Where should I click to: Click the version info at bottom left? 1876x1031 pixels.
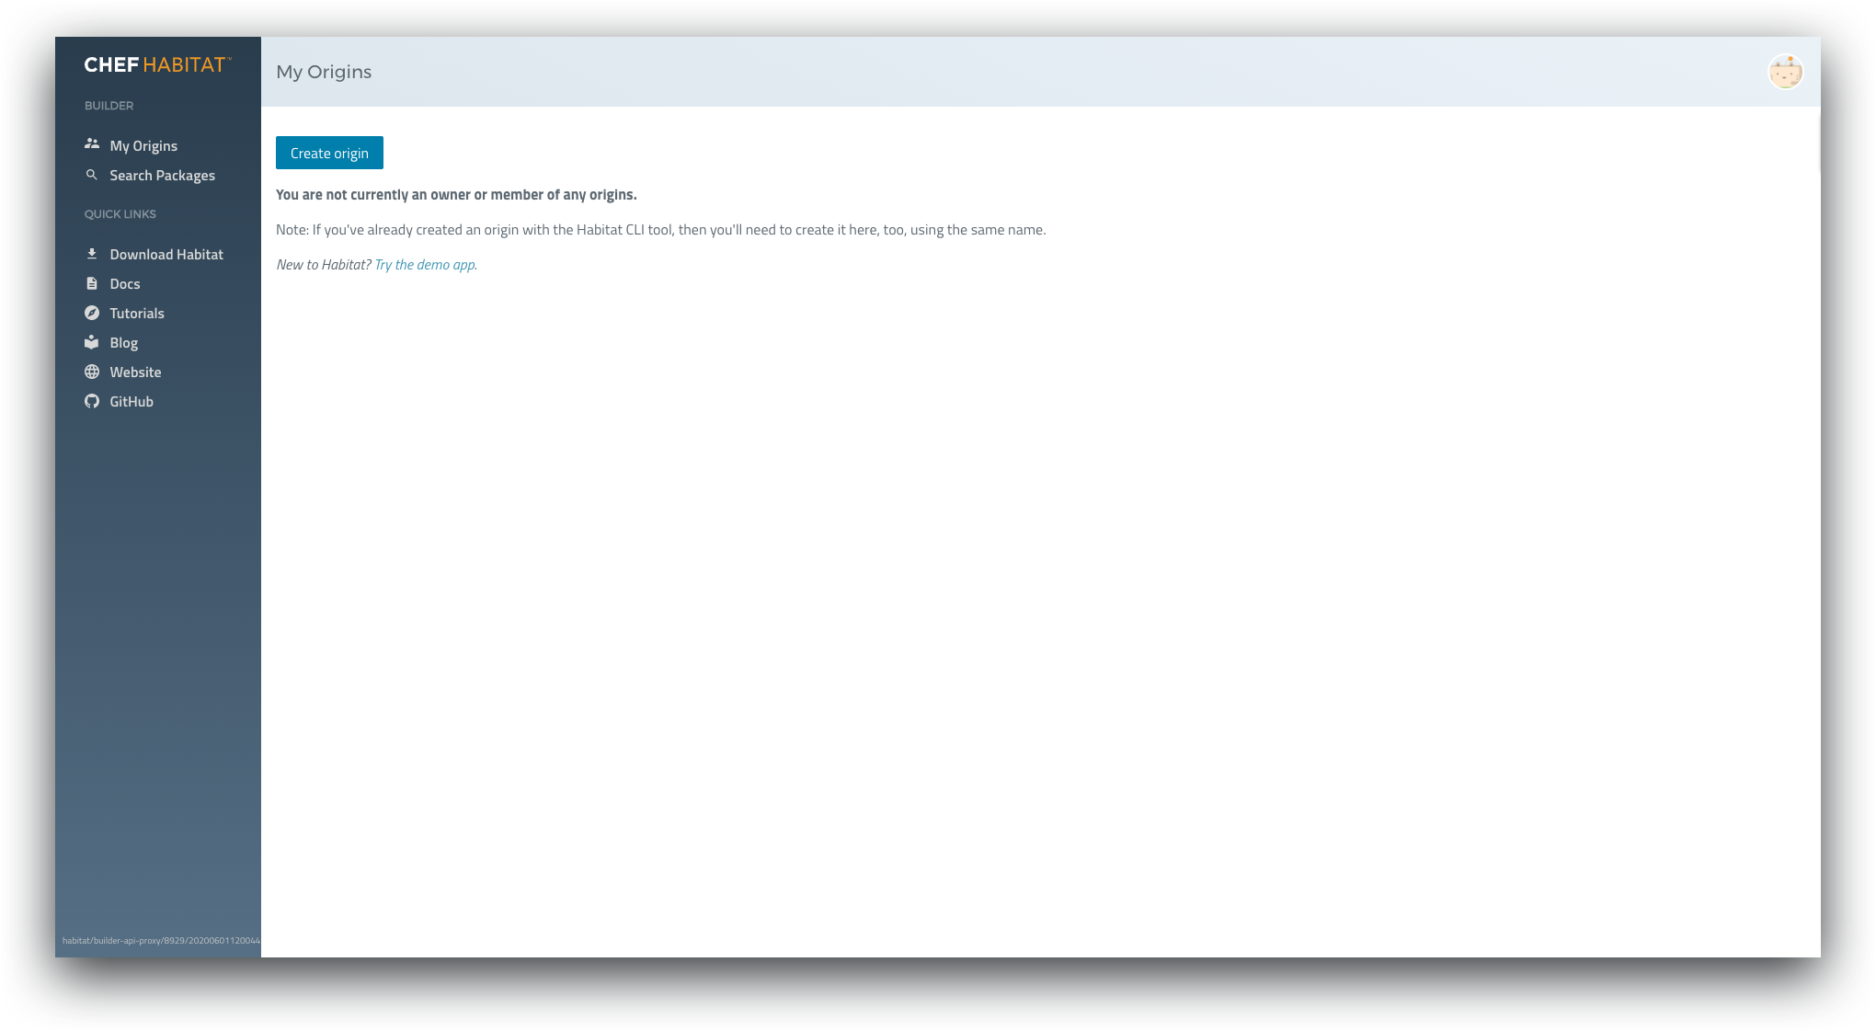(161, 940)
